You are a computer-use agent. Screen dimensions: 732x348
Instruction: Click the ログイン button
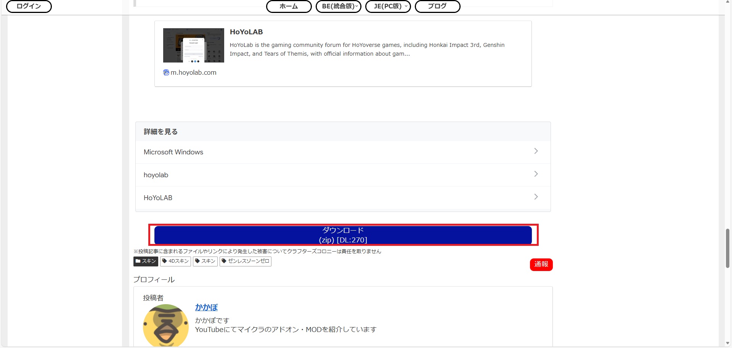29,6
